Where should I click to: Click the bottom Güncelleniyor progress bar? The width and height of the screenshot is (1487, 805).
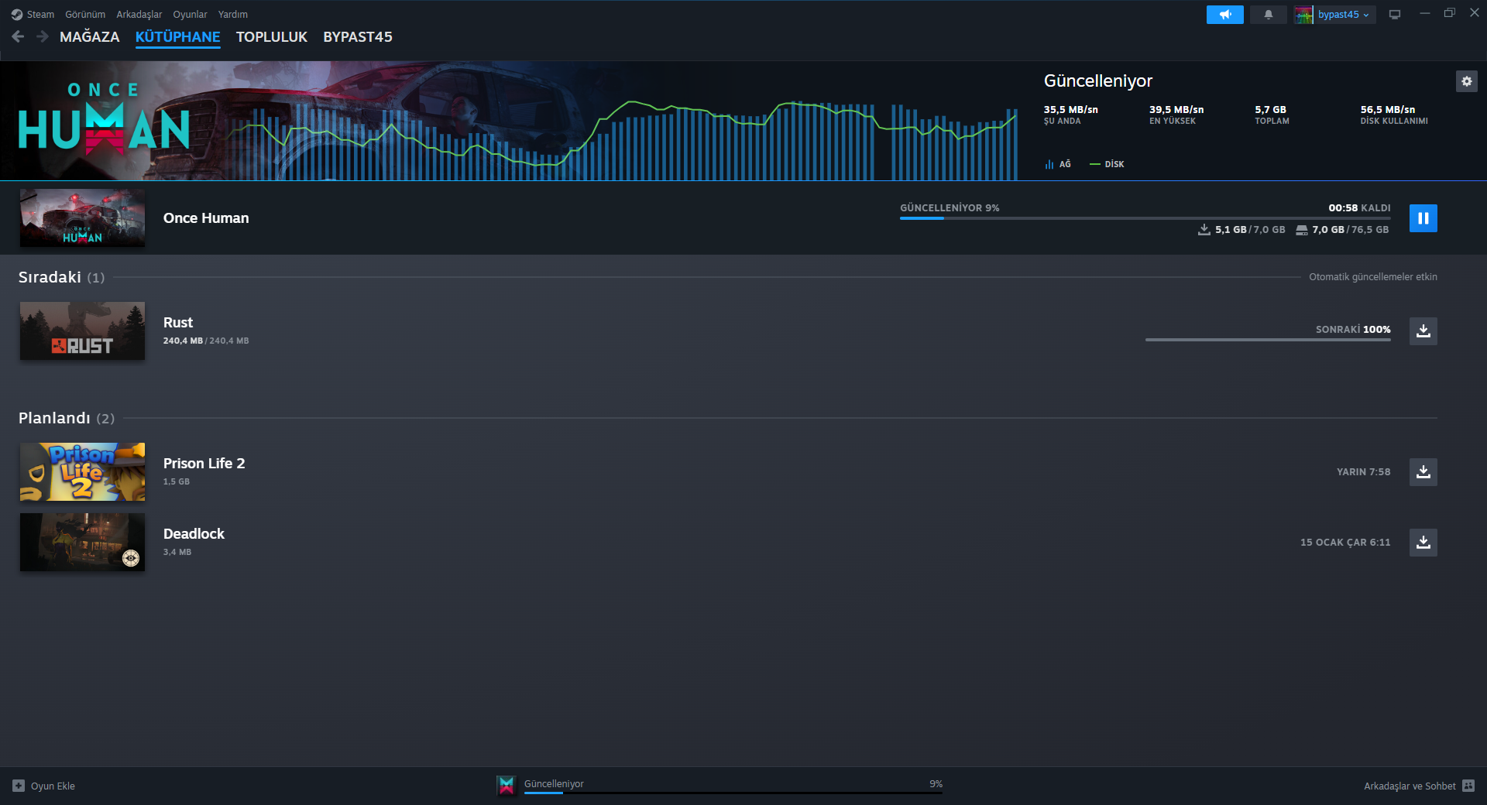[733, 793]
